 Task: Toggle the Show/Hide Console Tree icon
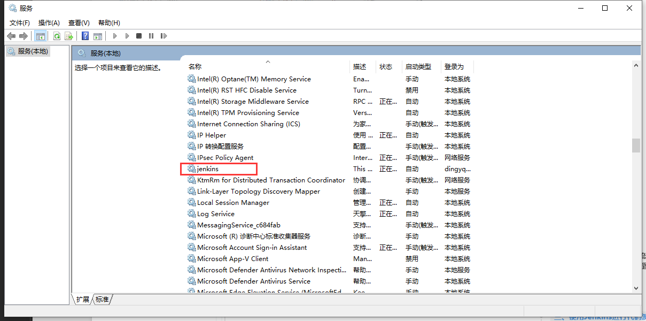(x=40, y=35)
